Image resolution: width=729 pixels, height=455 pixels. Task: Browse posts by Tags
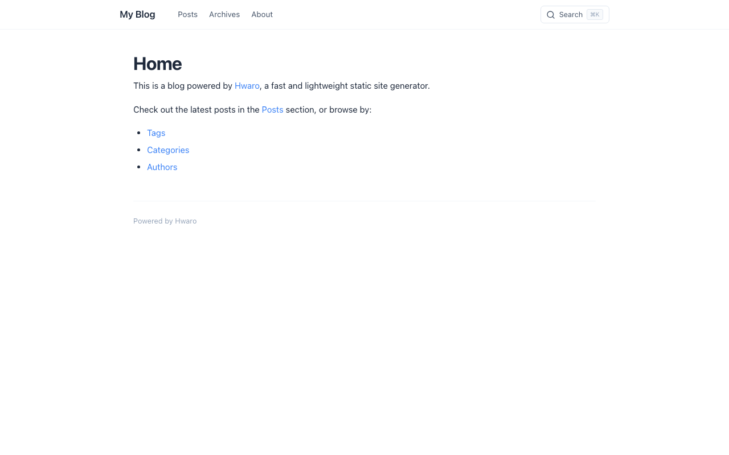[x=156, y=133]
